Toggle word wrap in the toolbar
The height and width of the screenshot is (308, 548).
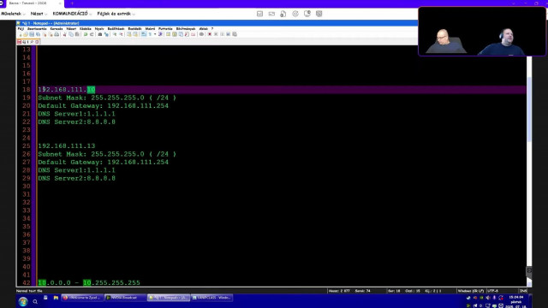tap(144, 34)
